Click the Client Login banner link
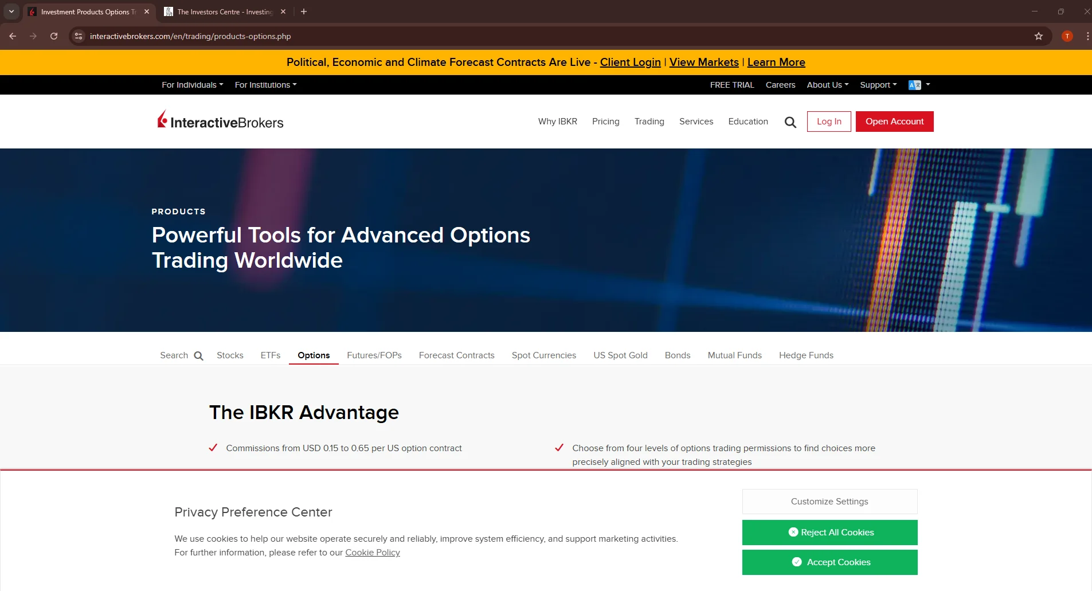 (x=630, y=62)
